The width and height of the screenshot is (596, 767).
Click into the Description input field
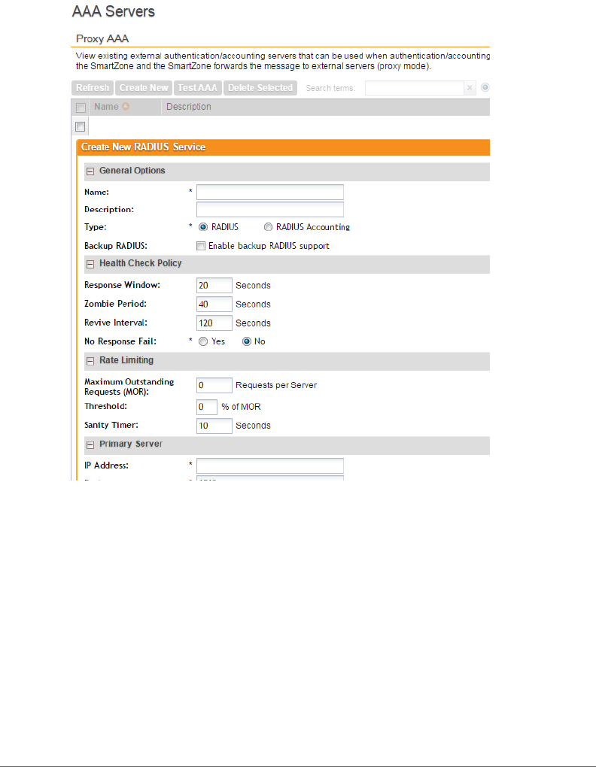pyautogui.click(x=270, y=209)
